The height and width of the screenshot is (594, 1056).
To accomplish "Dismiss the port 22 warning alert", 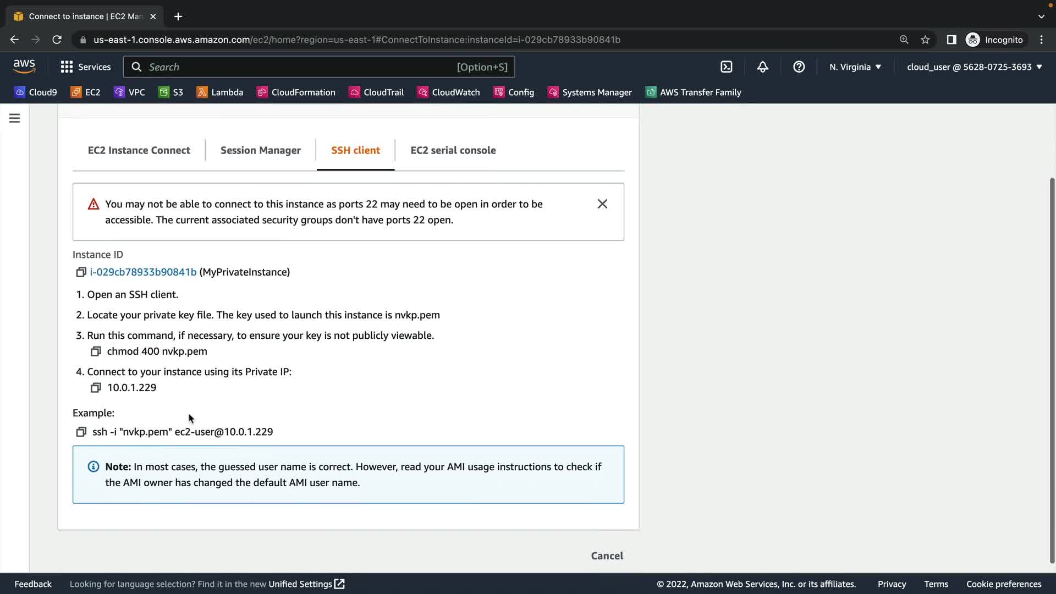I will 602,204.
